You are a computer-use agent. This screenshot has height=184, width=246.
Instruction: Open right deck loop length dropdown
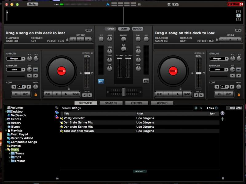coord(227,87)
